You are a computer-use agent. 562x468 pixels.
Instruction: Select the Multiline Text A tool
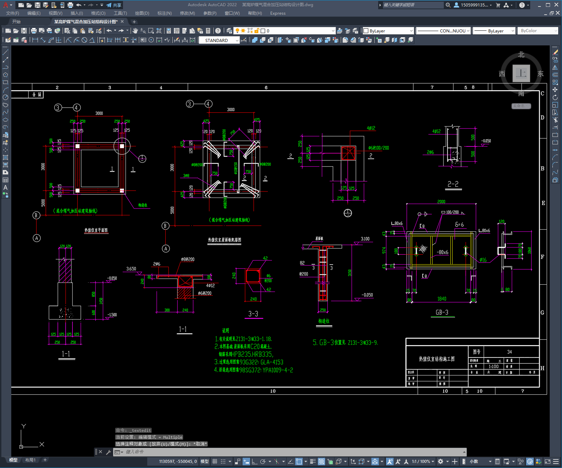(5, 187)
